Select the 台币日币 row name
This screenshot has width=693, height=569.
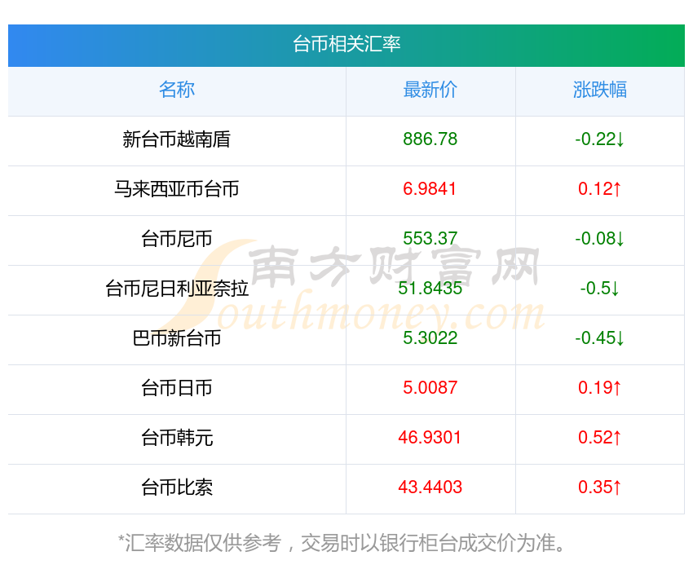[177, 388]
